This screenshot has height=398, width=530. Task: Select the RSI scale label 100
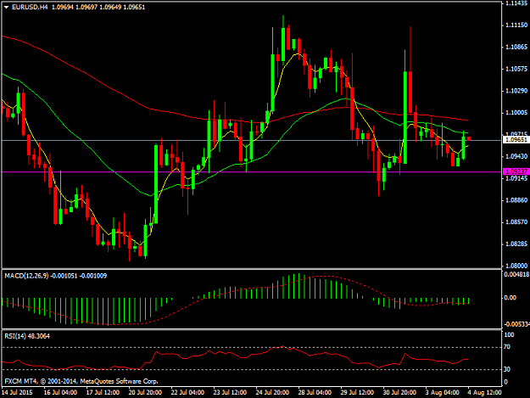509,335
